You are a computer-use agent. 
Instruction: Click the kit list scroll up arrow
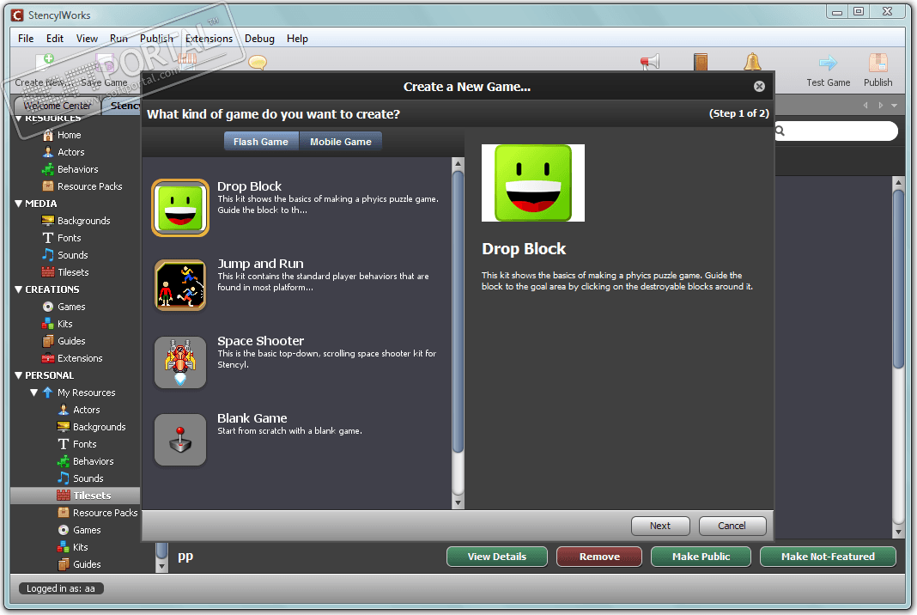458,163
